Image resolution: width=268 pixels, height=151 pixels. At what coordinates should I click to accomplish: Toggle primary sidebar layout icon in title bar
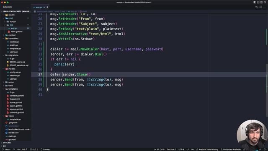pyautogui.click(x=255, y=2)
